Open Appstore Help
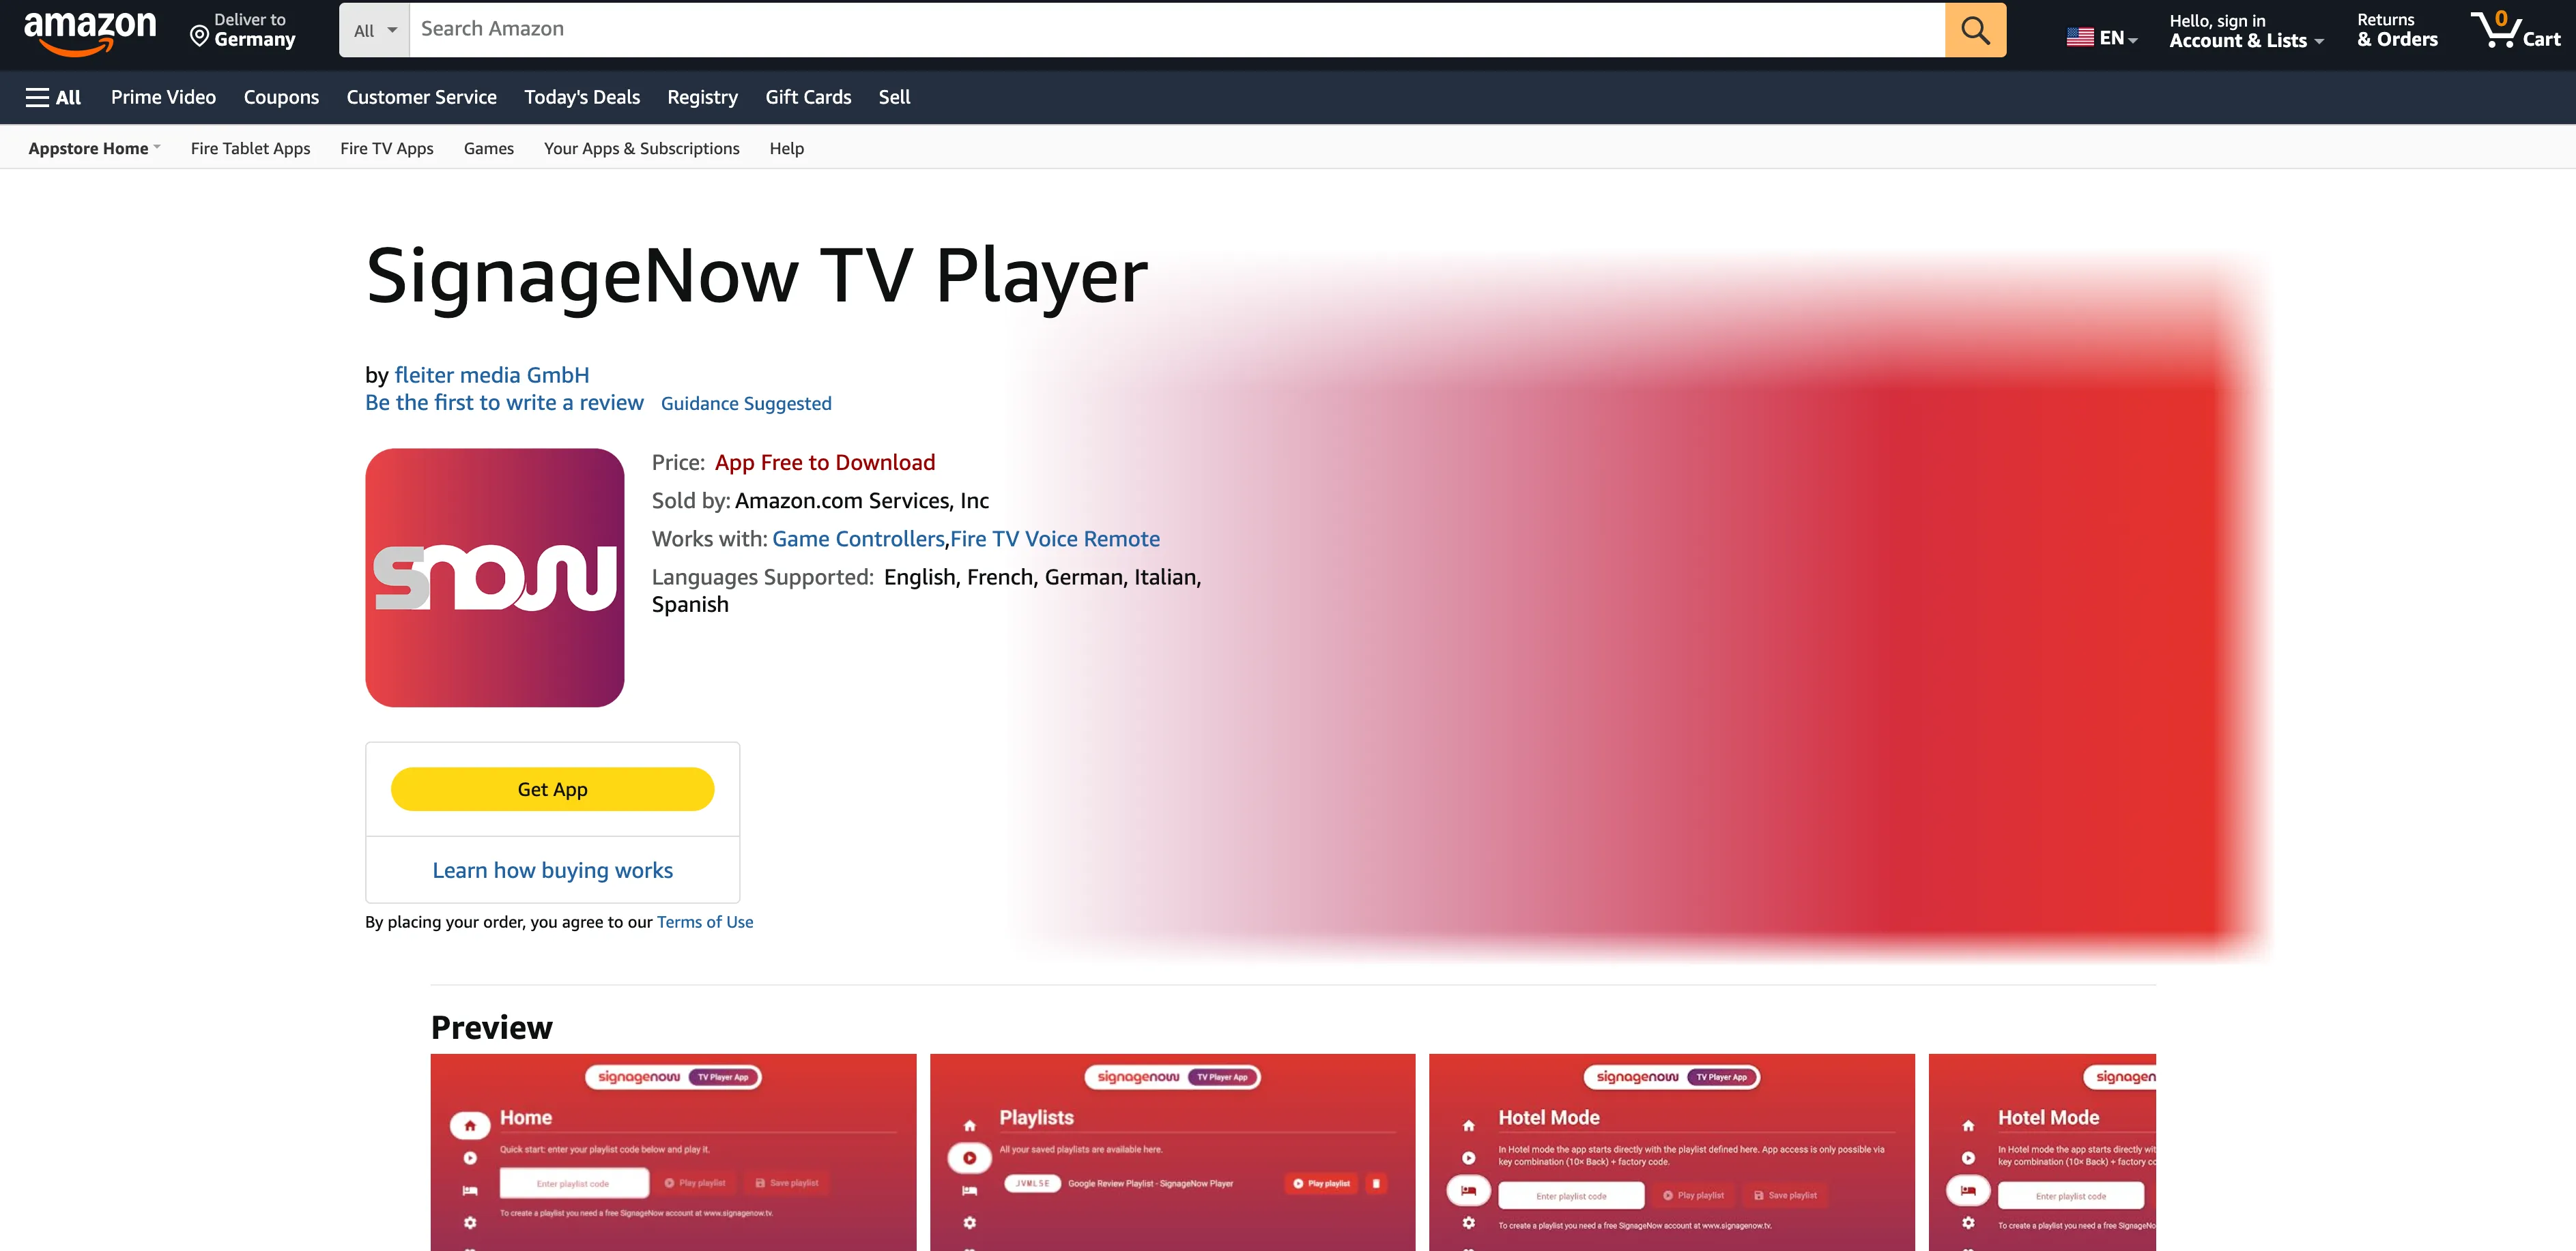2576x1251 pixels. click(x=786, y=148)
